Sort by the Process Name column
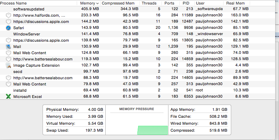 coord(14,3)
